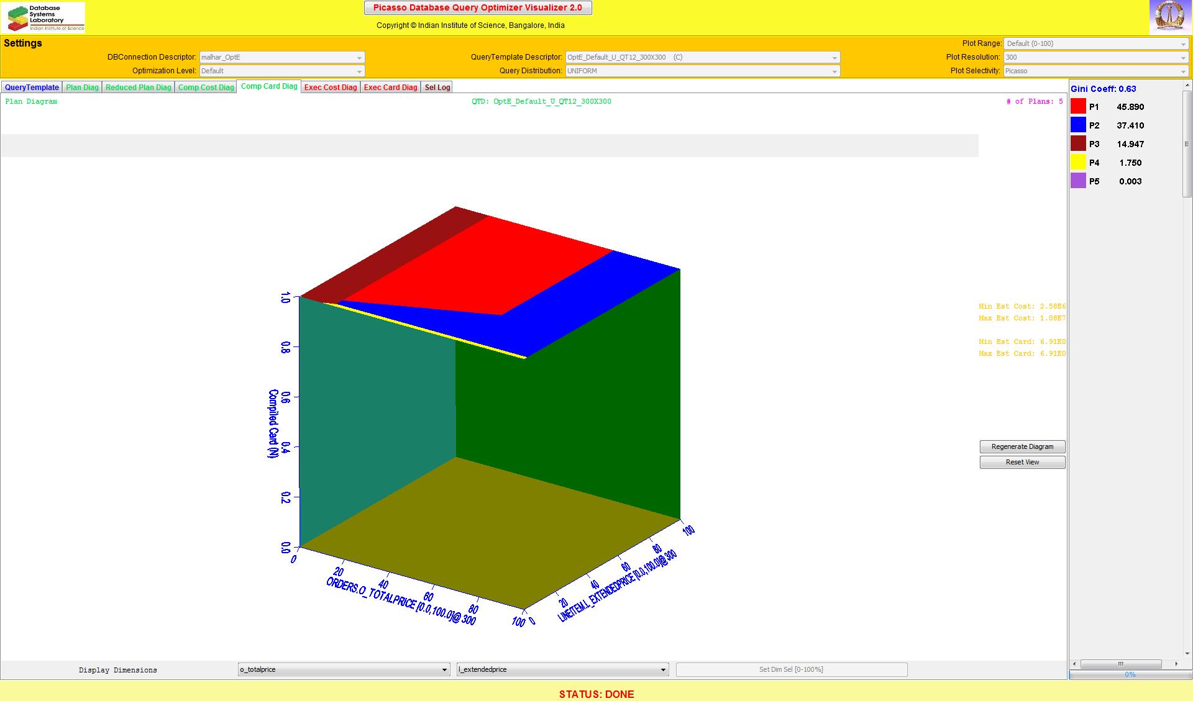Expand the l_extendedprice dimension dropdown
Screen dimensions: 1193x701
(562, 669)
